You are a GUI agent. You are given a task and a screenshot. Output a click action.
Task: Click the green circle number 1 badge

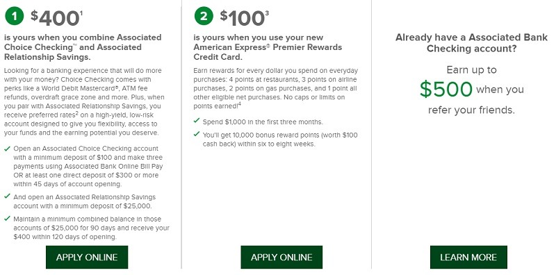[14, 16]
